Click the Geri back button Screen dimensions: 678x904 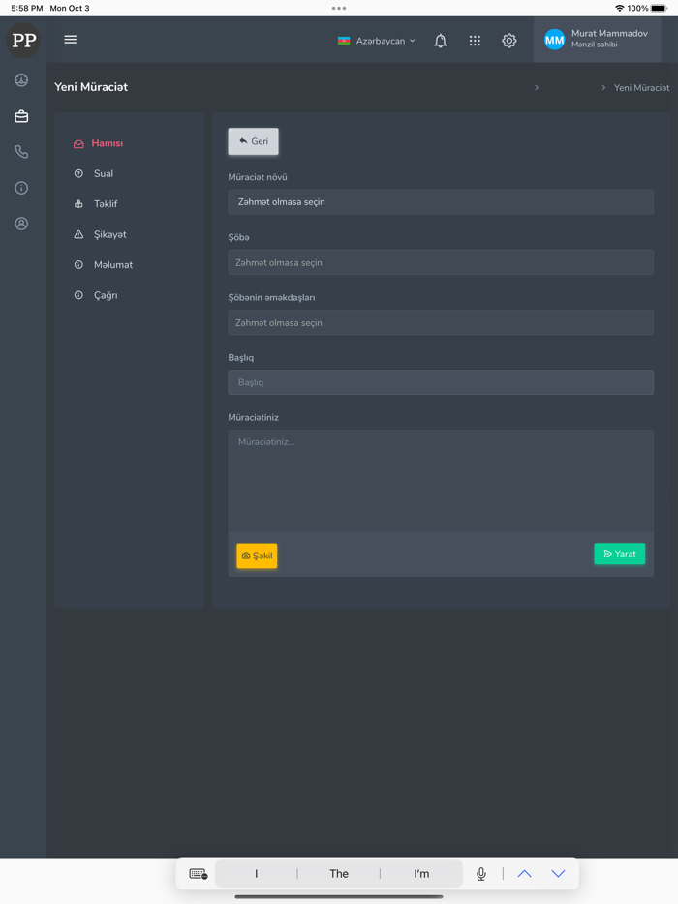[x=254, y=141]
